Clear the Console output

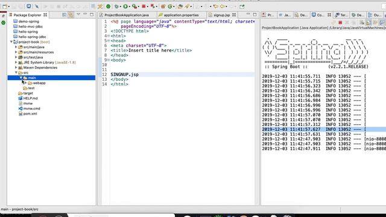pyautogui.click(x=362, y=23)
